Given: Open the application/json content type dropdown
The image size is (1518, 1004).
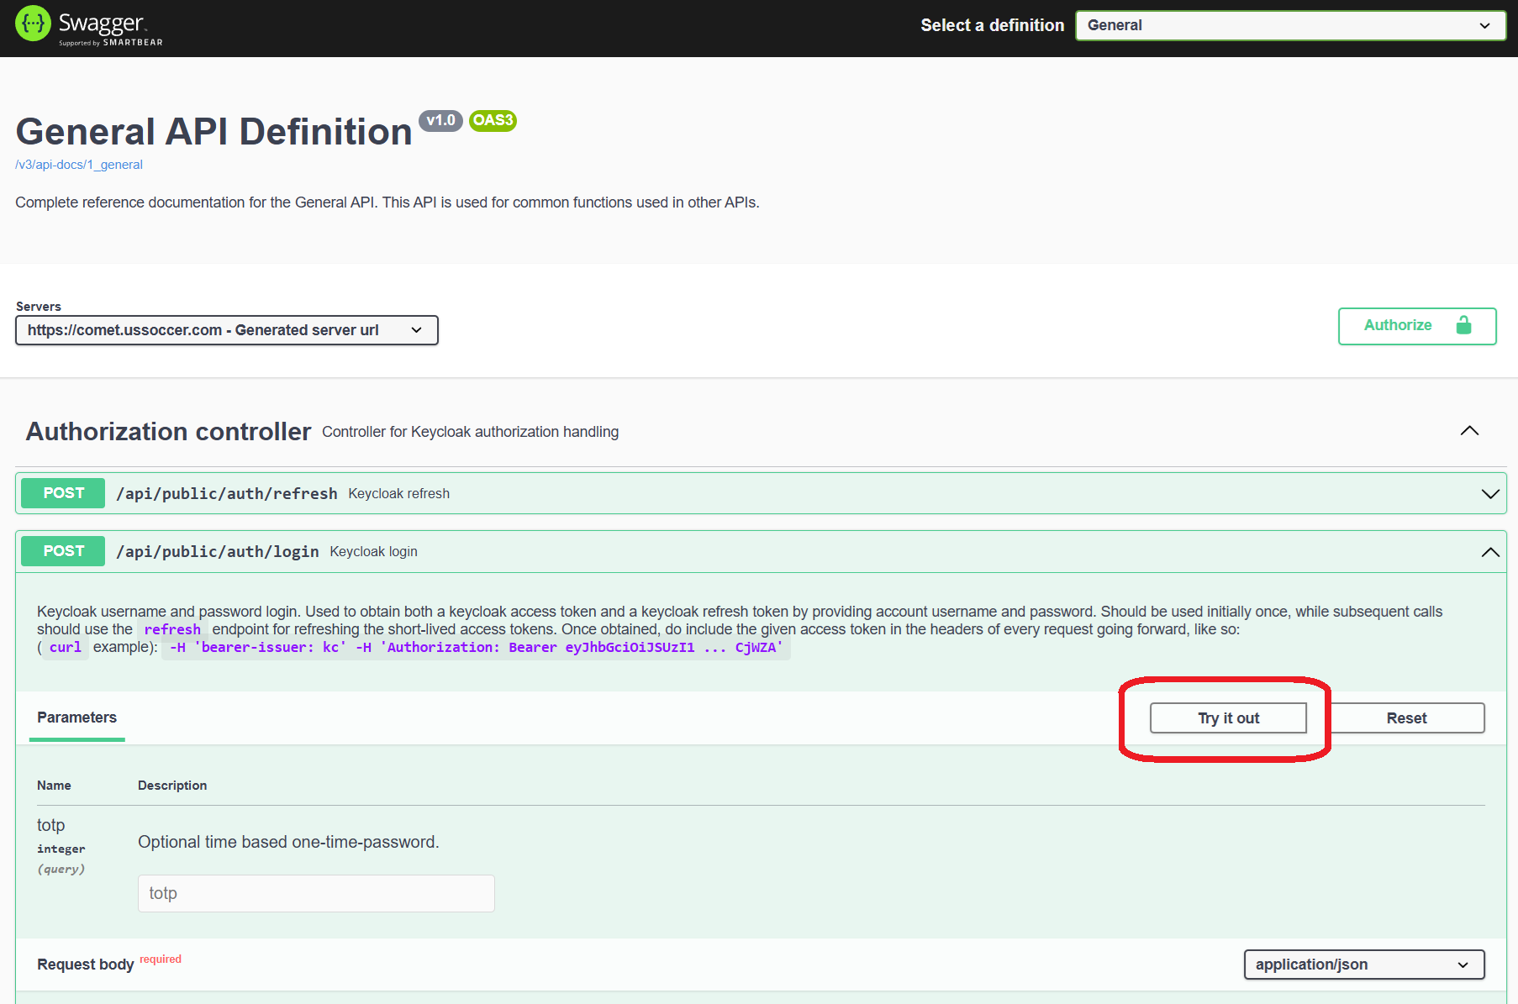Looking at the screenshot, I should point(1363,965).
